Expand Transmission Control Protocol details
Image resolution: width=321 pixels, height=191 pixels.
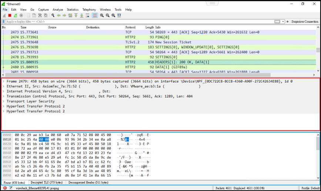pos(4,96)
